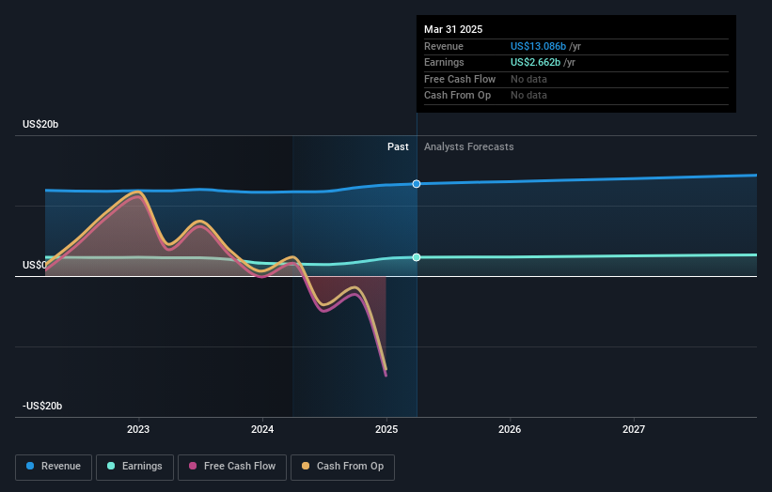Image resolution: width=772 pixels, height=492 pixels.
Task: Click the pink Free Cash Flow legend dot
Action: point(193,466)
